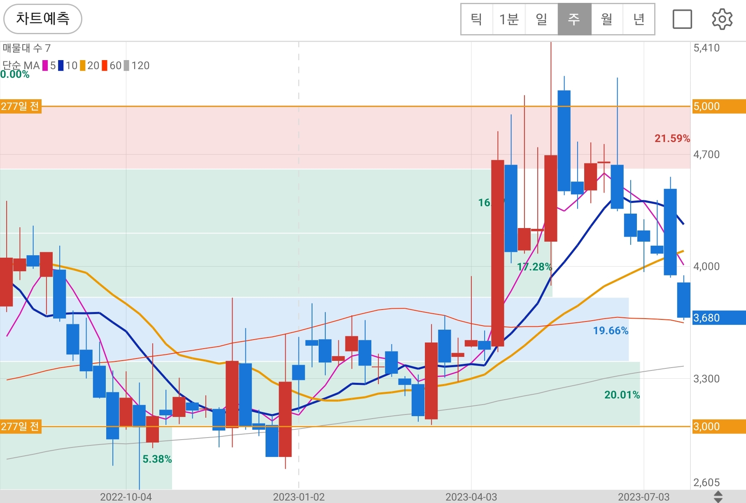
Task: Open the 차트예측 chart prediction button
Action: (x=43, y=19)
